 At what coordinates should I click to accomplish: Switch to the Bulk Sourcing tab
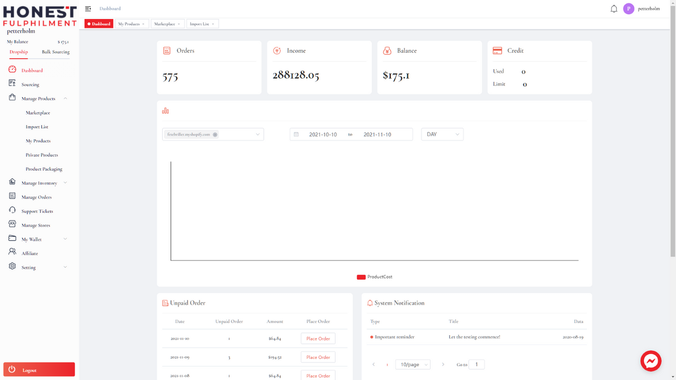[x=55, y=52]
